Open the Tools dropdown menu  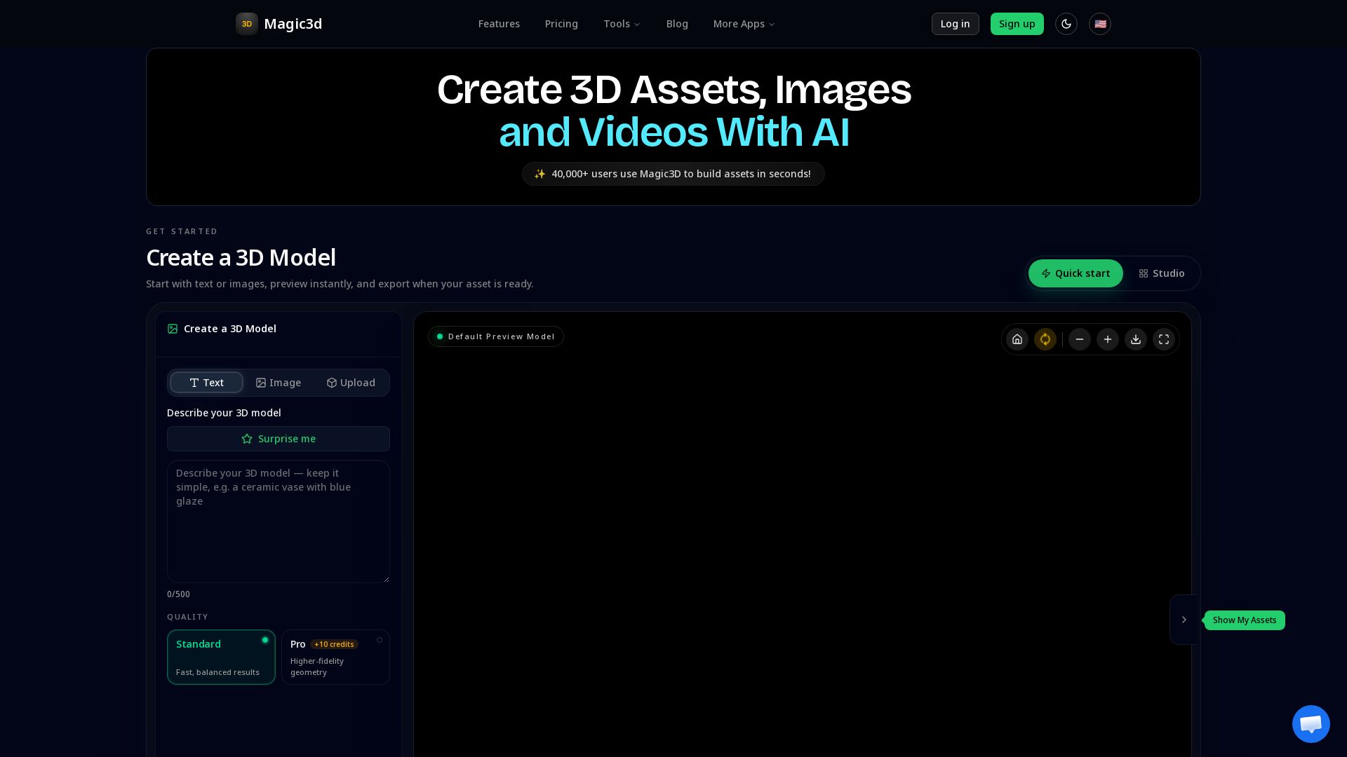(x=622, y=24)
